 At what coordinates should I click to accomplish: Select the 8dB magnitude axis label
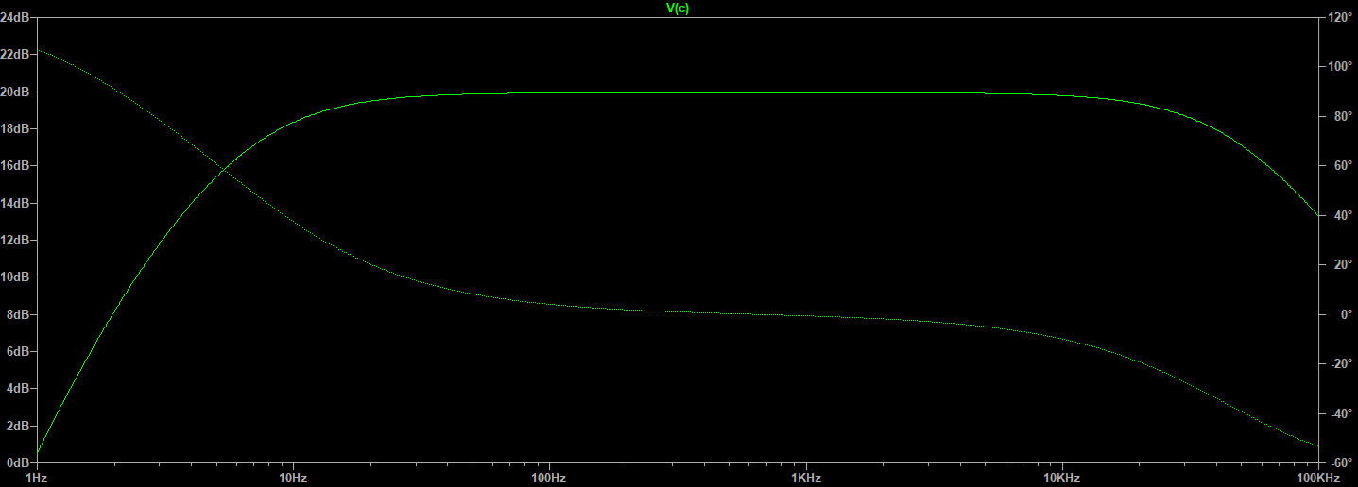pos(18,314)
